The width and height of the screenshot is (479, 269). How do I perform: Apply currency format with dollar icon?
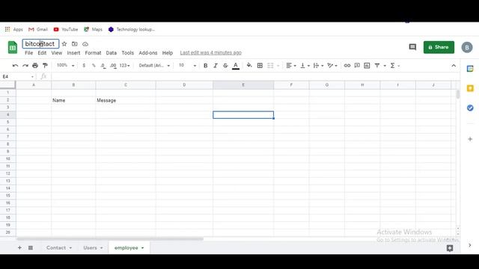coord(84,66)
